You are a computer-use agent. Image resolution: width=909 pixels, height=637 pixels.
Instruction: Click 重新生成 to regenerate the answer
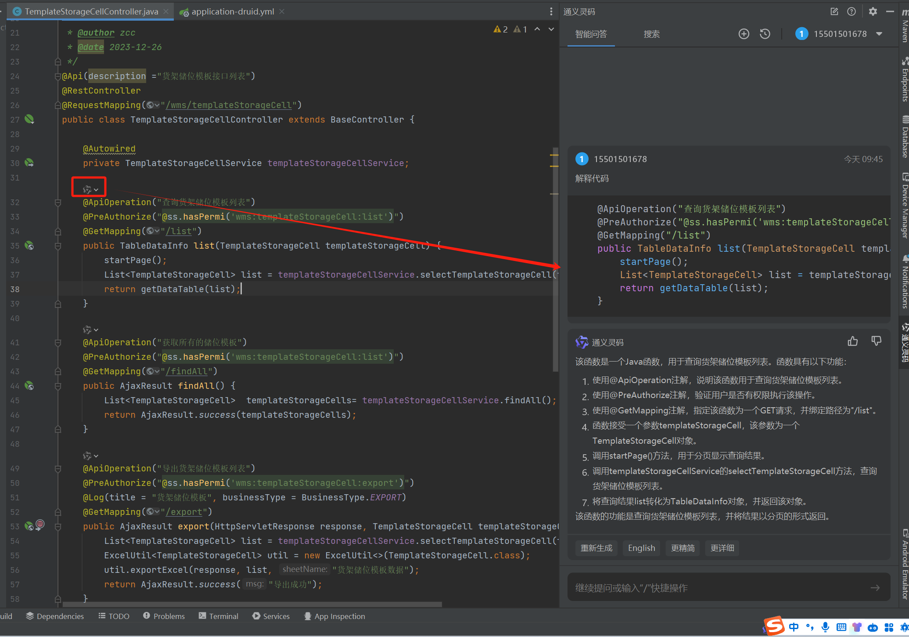(596, 548)
